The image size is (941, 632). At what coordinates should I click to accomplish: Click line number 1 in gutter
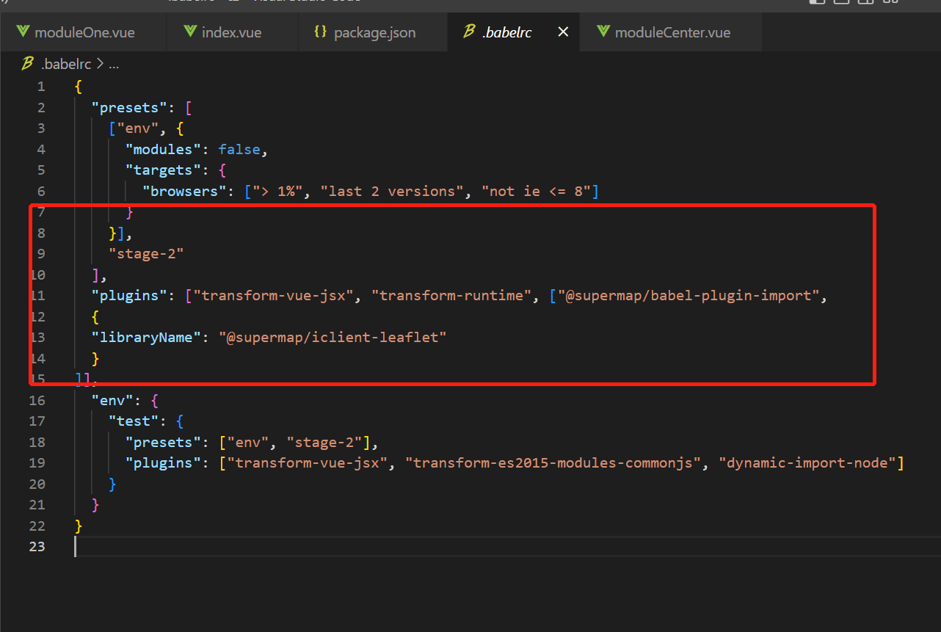[x=41, y=87]
